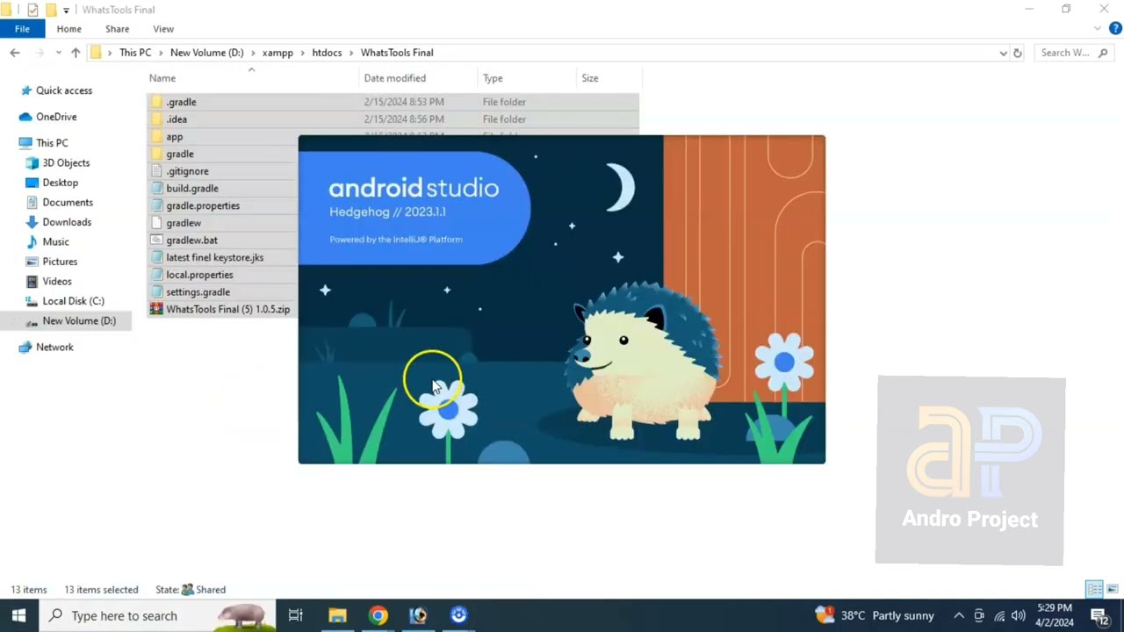Go back with the Back arrow
Image resolution: width=1124 pixels, height=632 pixels.
click(x=15, y=53)
